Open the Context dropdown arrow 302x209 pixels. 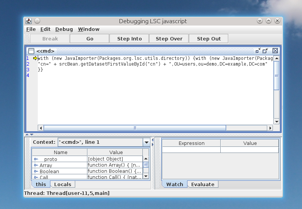tap(146, 142)
